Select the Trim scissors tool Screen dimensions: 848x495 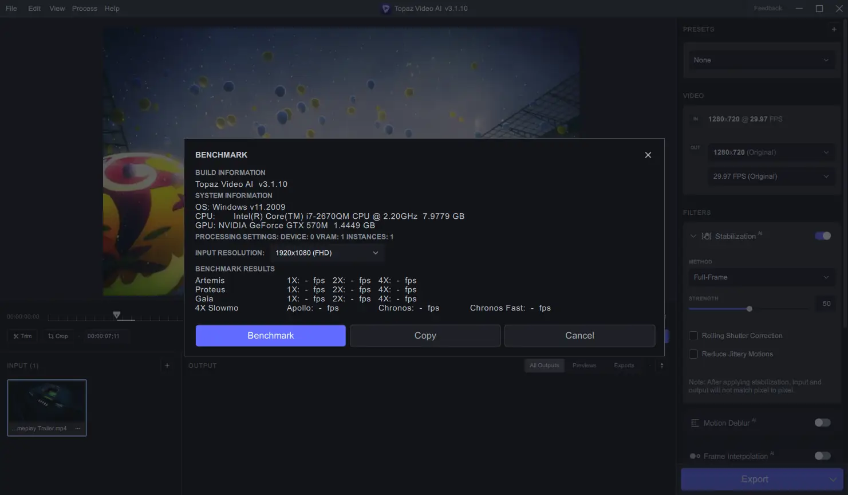pos(22,336)
